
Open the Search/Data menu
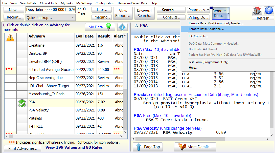pyautogui.click(x=28, y=3)
